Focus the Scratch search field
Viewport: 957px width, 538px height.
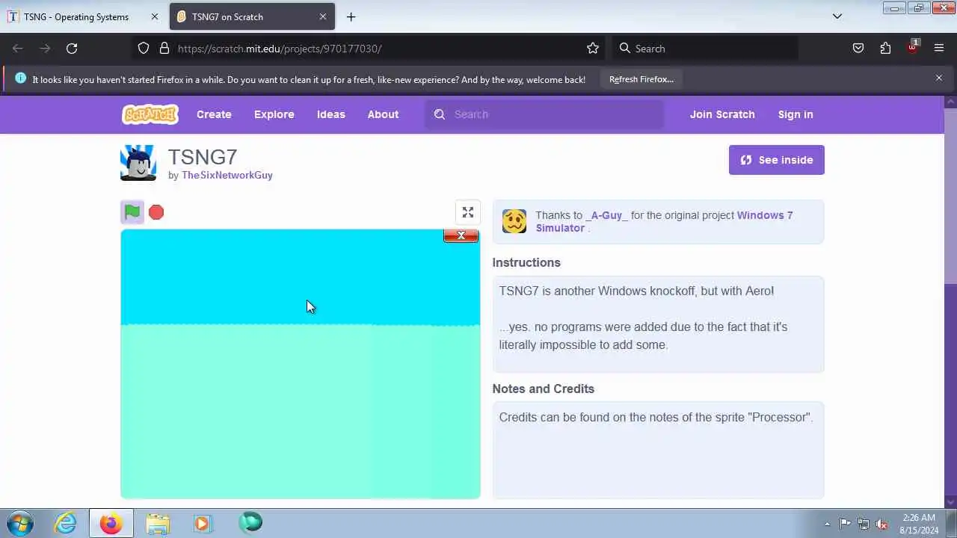click(x=544, y=114)
